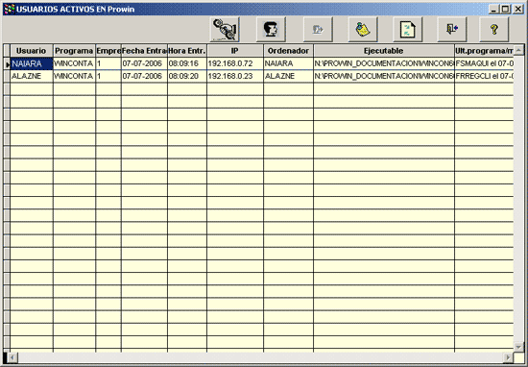The height and width of the screenshot is (367, 528).
Task: Click the Hora Entr. column header
Action: coord(187,51)
